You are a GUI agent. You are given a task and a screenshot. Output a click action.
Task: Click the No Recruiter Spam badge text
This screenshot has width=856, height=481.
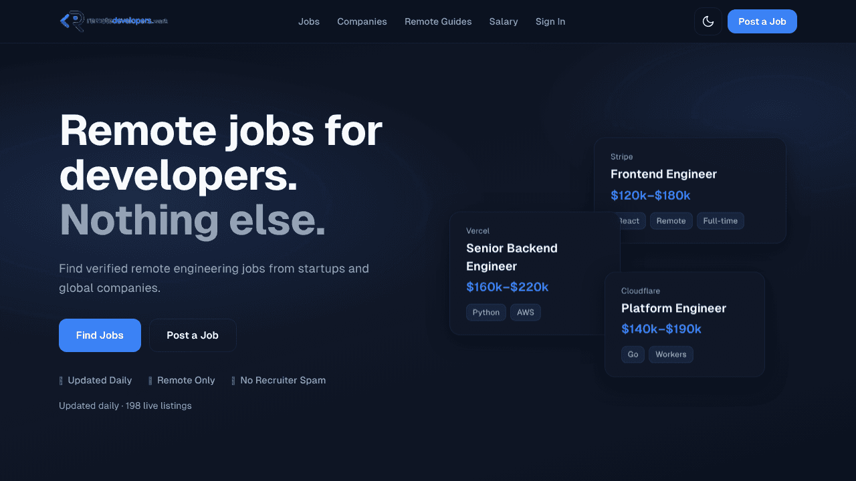[283, 380]
